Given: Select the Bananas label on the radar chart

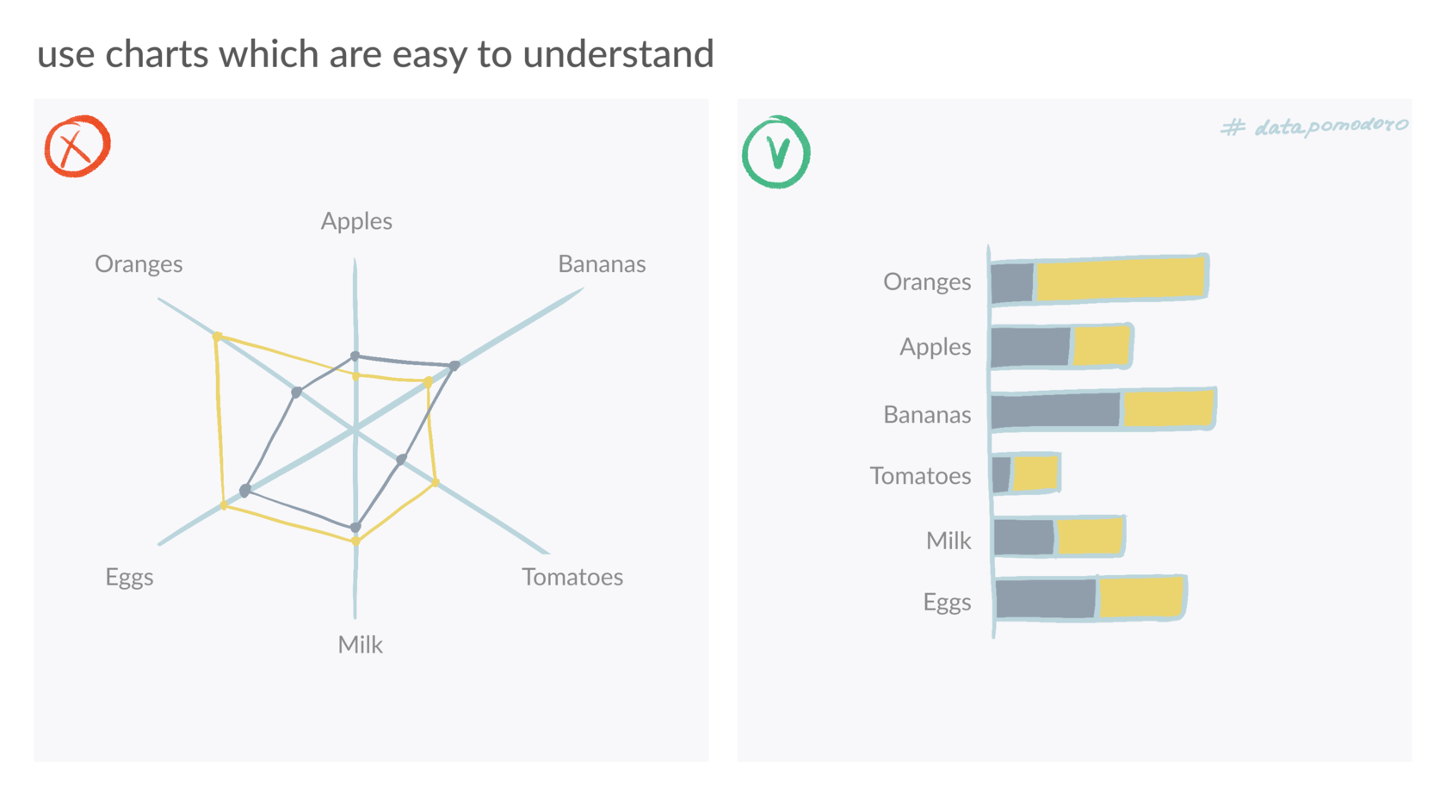Looking at the screenshot, I should 602,264.
